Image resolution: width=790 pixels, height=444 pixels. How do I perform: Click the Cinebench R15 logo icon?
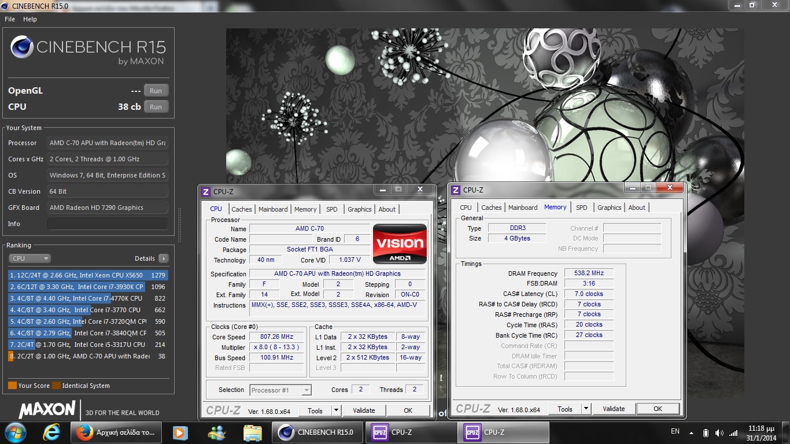tap(22, 47)
